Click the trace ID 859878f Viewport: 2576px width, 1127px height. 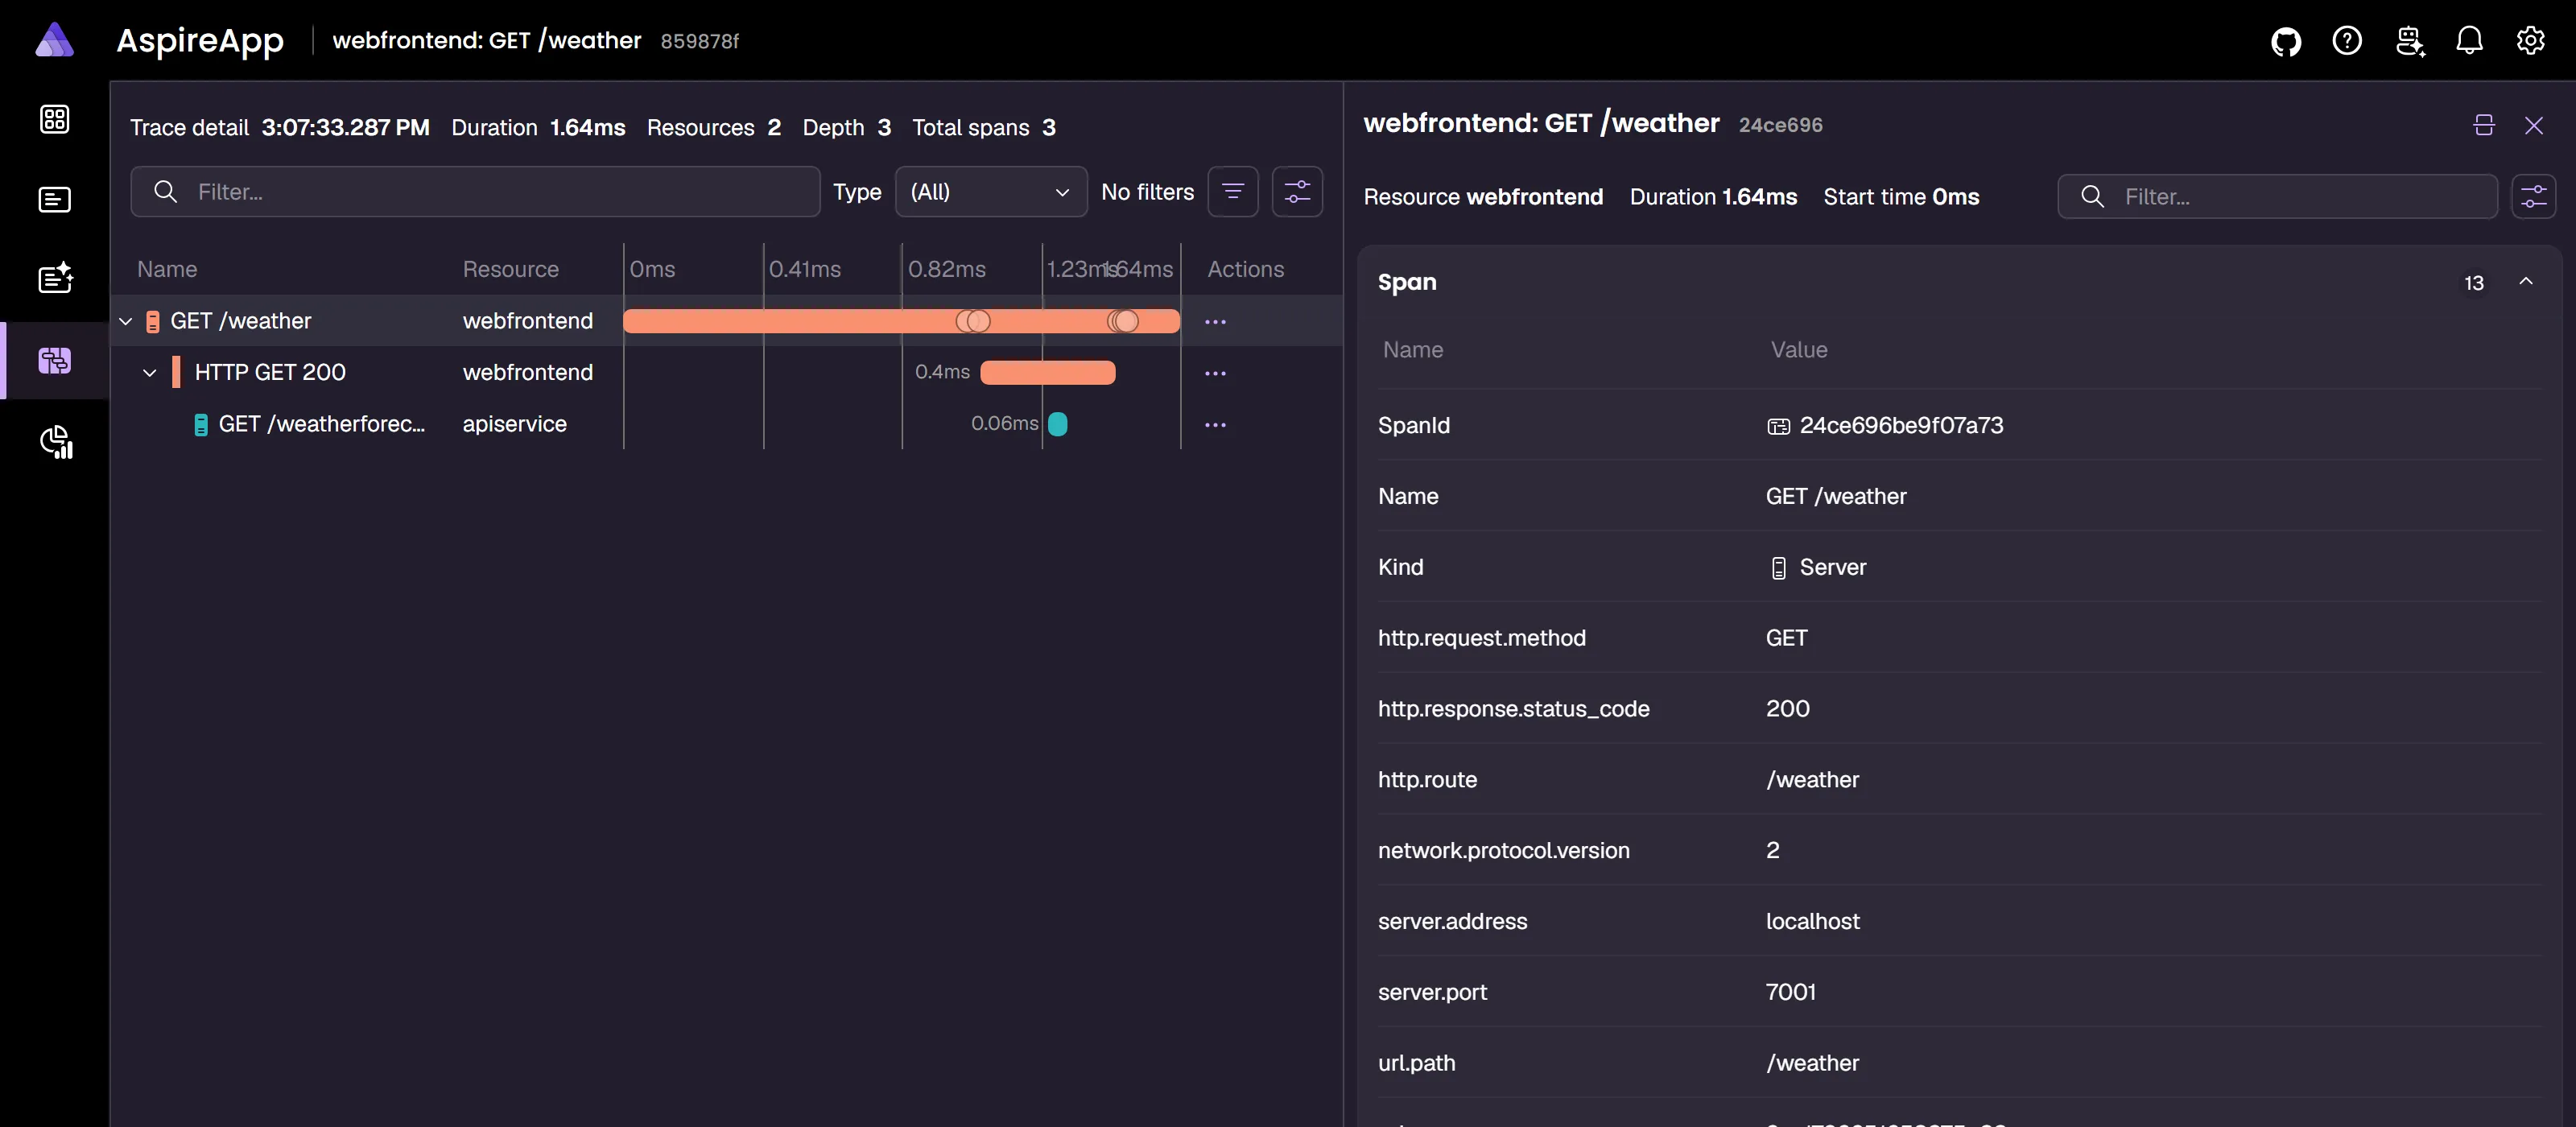(699, 41)
